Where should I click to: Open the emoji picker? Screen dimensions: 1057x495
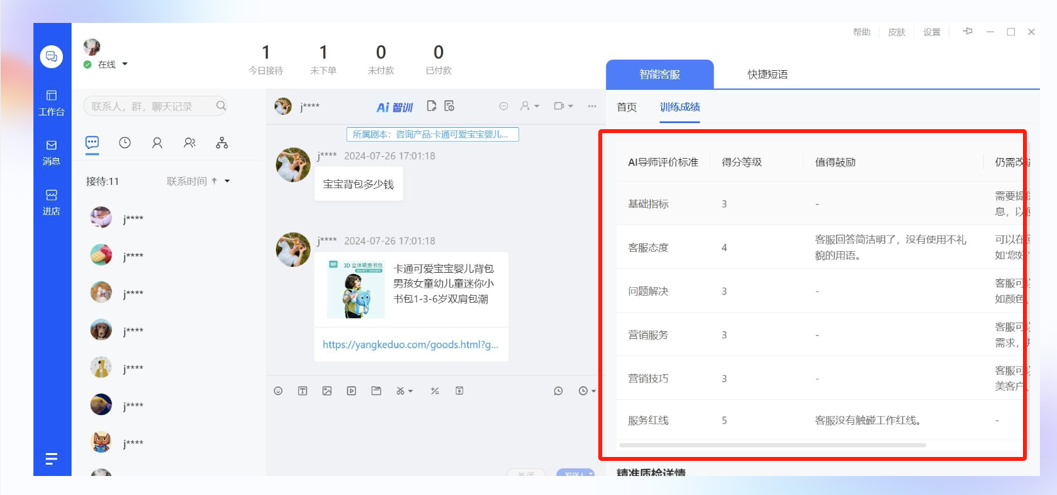(x=278, y=391)
